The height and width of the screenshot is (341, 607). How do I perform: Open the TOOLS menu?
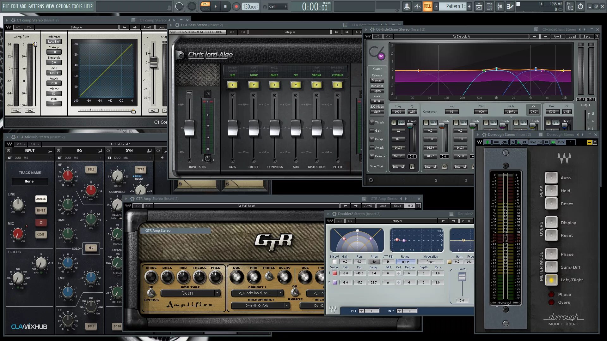[77, 6]
